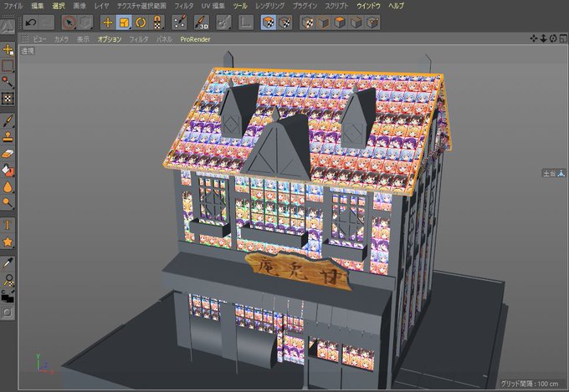Toggle the highlighted orange checkered cube icon
Screen dimensions: 569x392
[269, 23]
